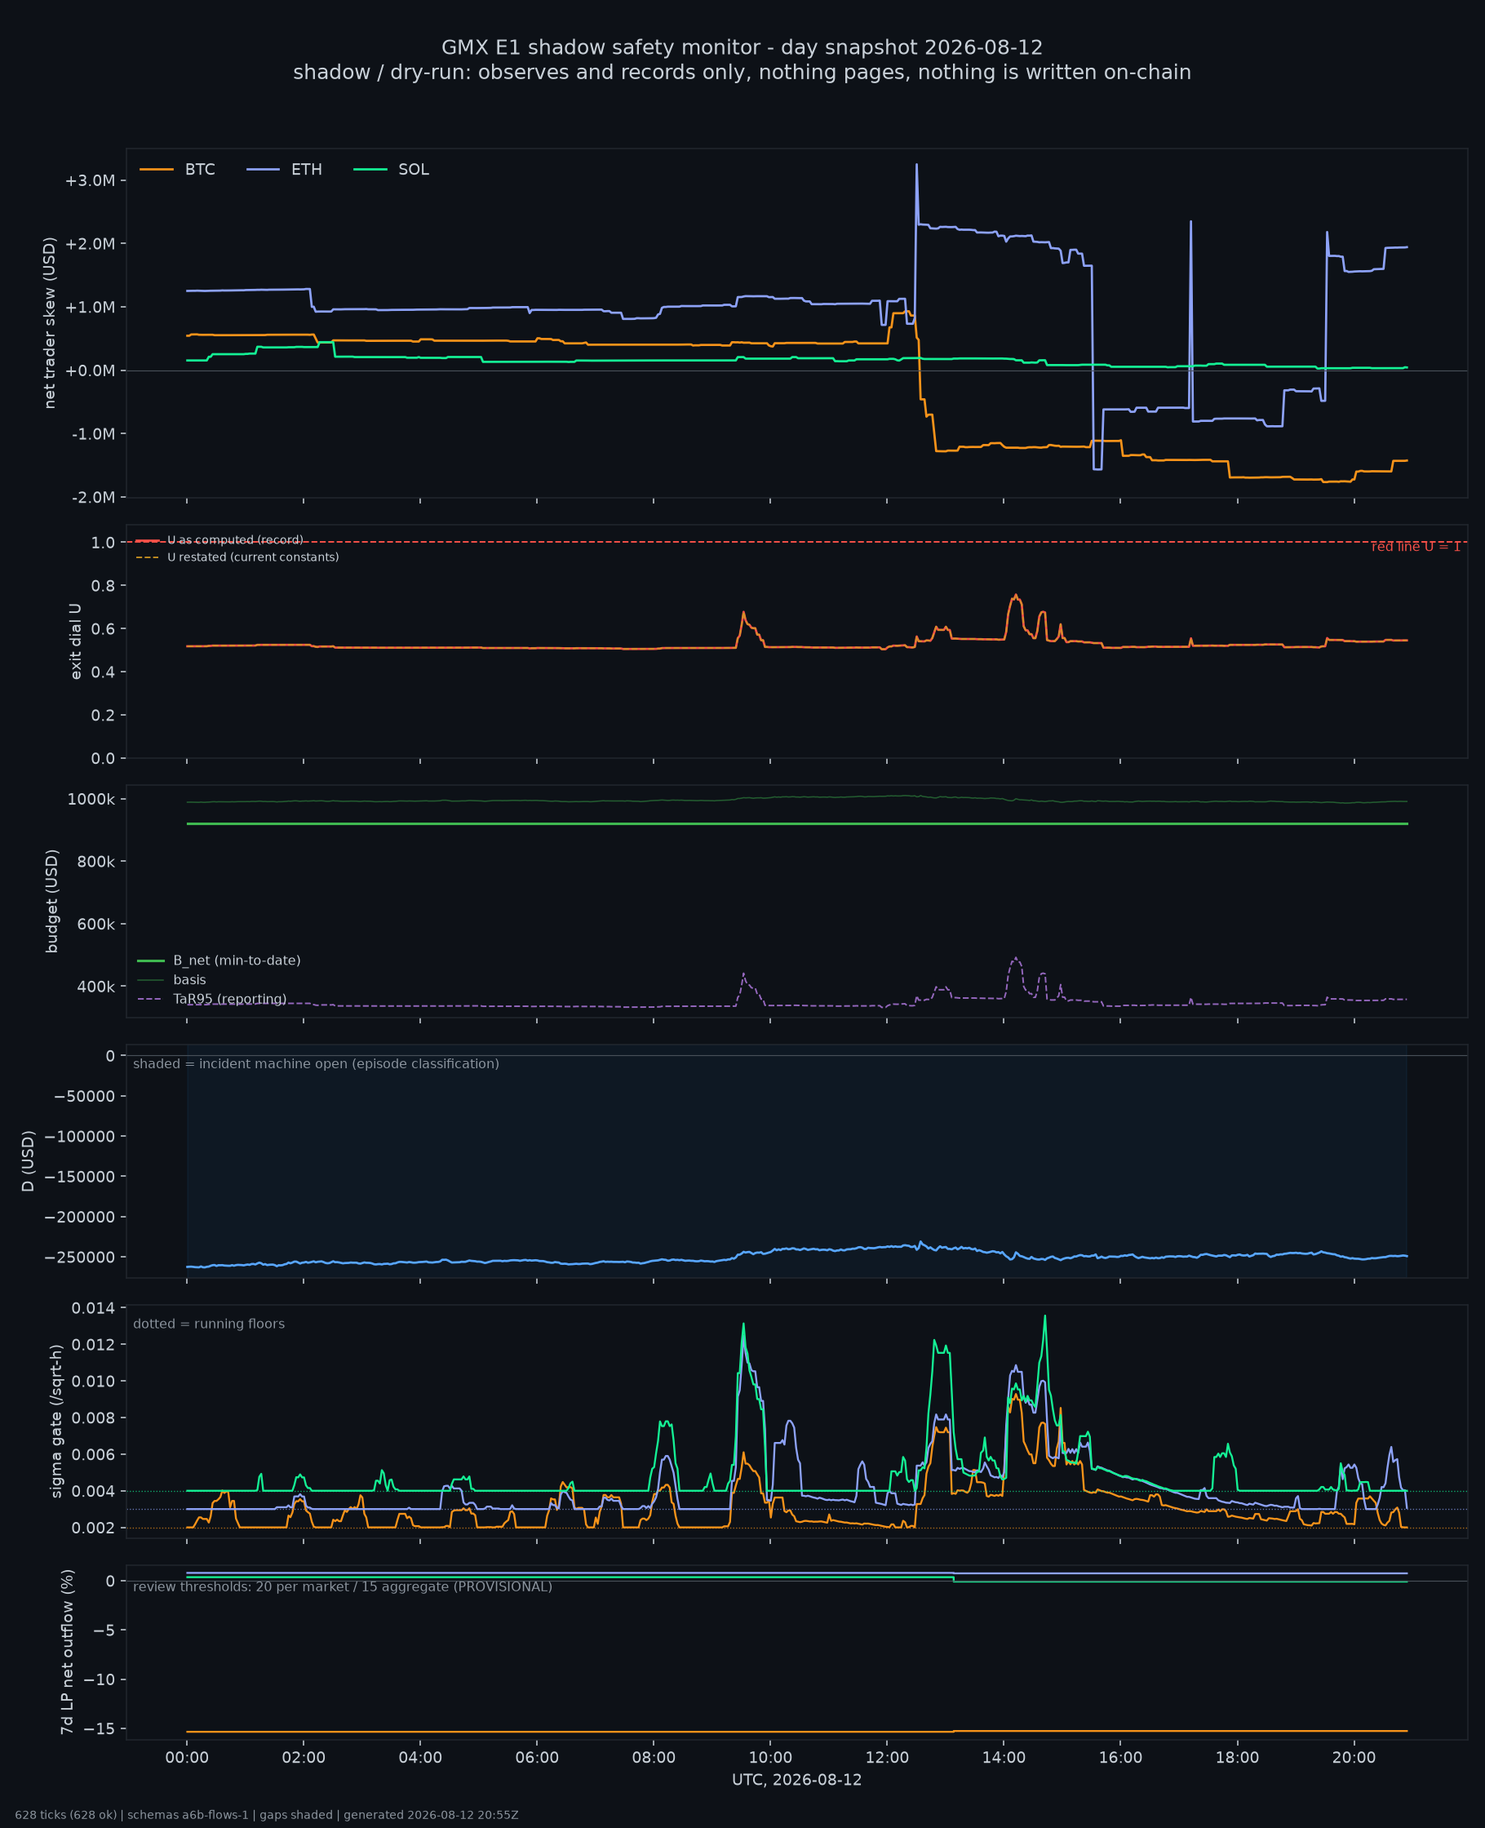Click the '0.8' tick on exit dial axis

pos(103,585)
